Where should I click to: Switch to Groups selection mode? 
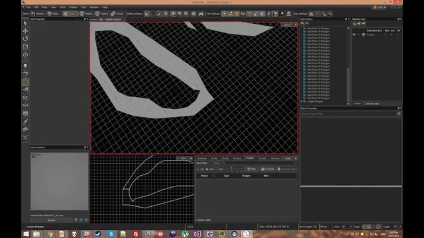click(117, 13)
